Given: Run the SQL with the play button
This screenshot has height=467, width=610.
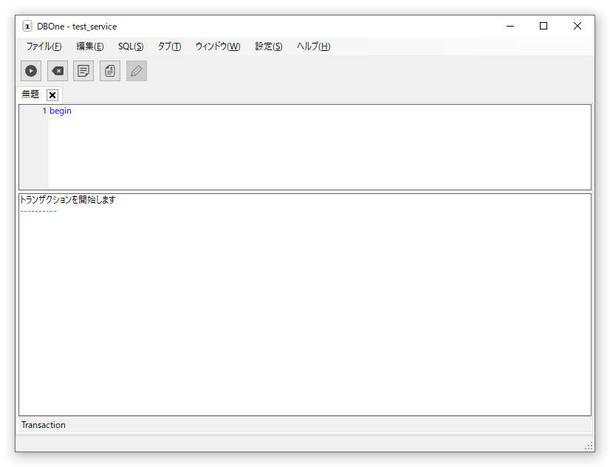Looking at the screenshot, I should point(31,71).
